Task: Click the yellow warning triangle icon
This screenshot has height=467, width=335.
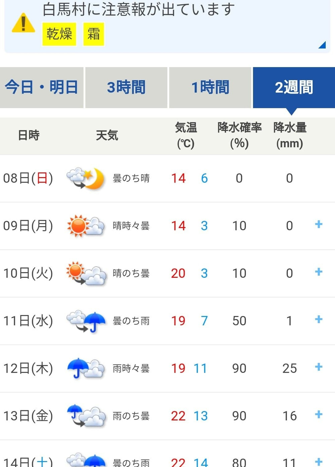Action: (x=23, y=23)
